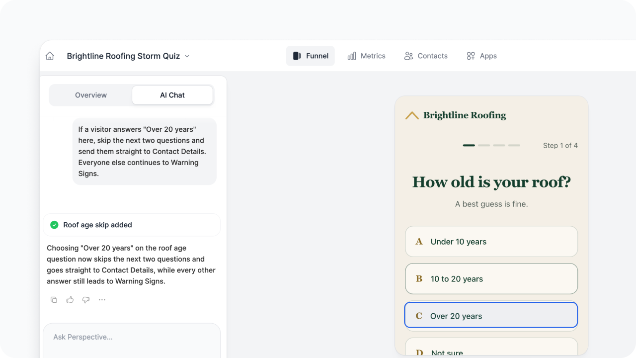
Task: Click the Brightline Roofing roof logo icon
Action: (412, 115)
